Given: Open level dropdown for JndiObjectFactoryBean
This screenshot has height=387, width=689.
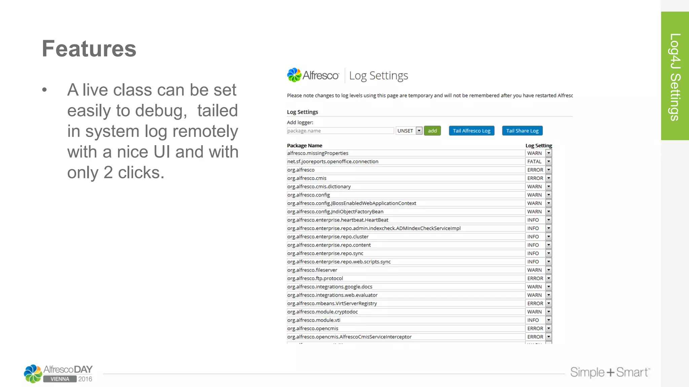Looking at the screenshot, I should click(539, 212).
